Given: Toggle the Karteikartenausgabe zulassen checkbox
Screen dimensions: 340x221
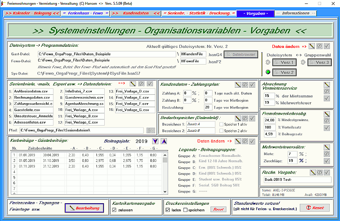Looking at the screenshot, I should pos(114,210).
